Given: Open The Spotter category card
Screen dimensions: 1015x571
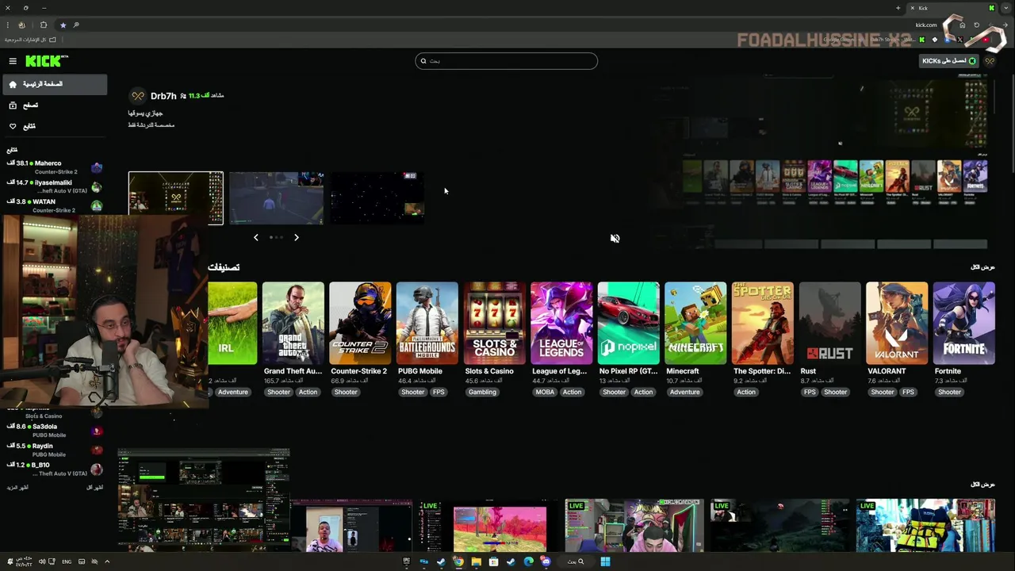Looking at the screenshot, I should coord(763,323).
